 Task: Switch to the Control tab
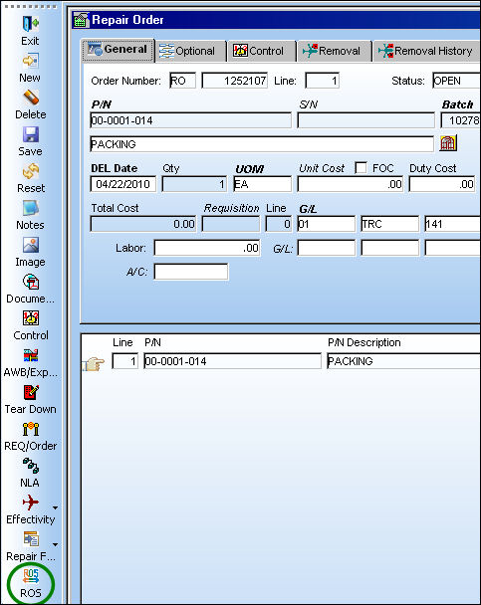pos(261,51)
